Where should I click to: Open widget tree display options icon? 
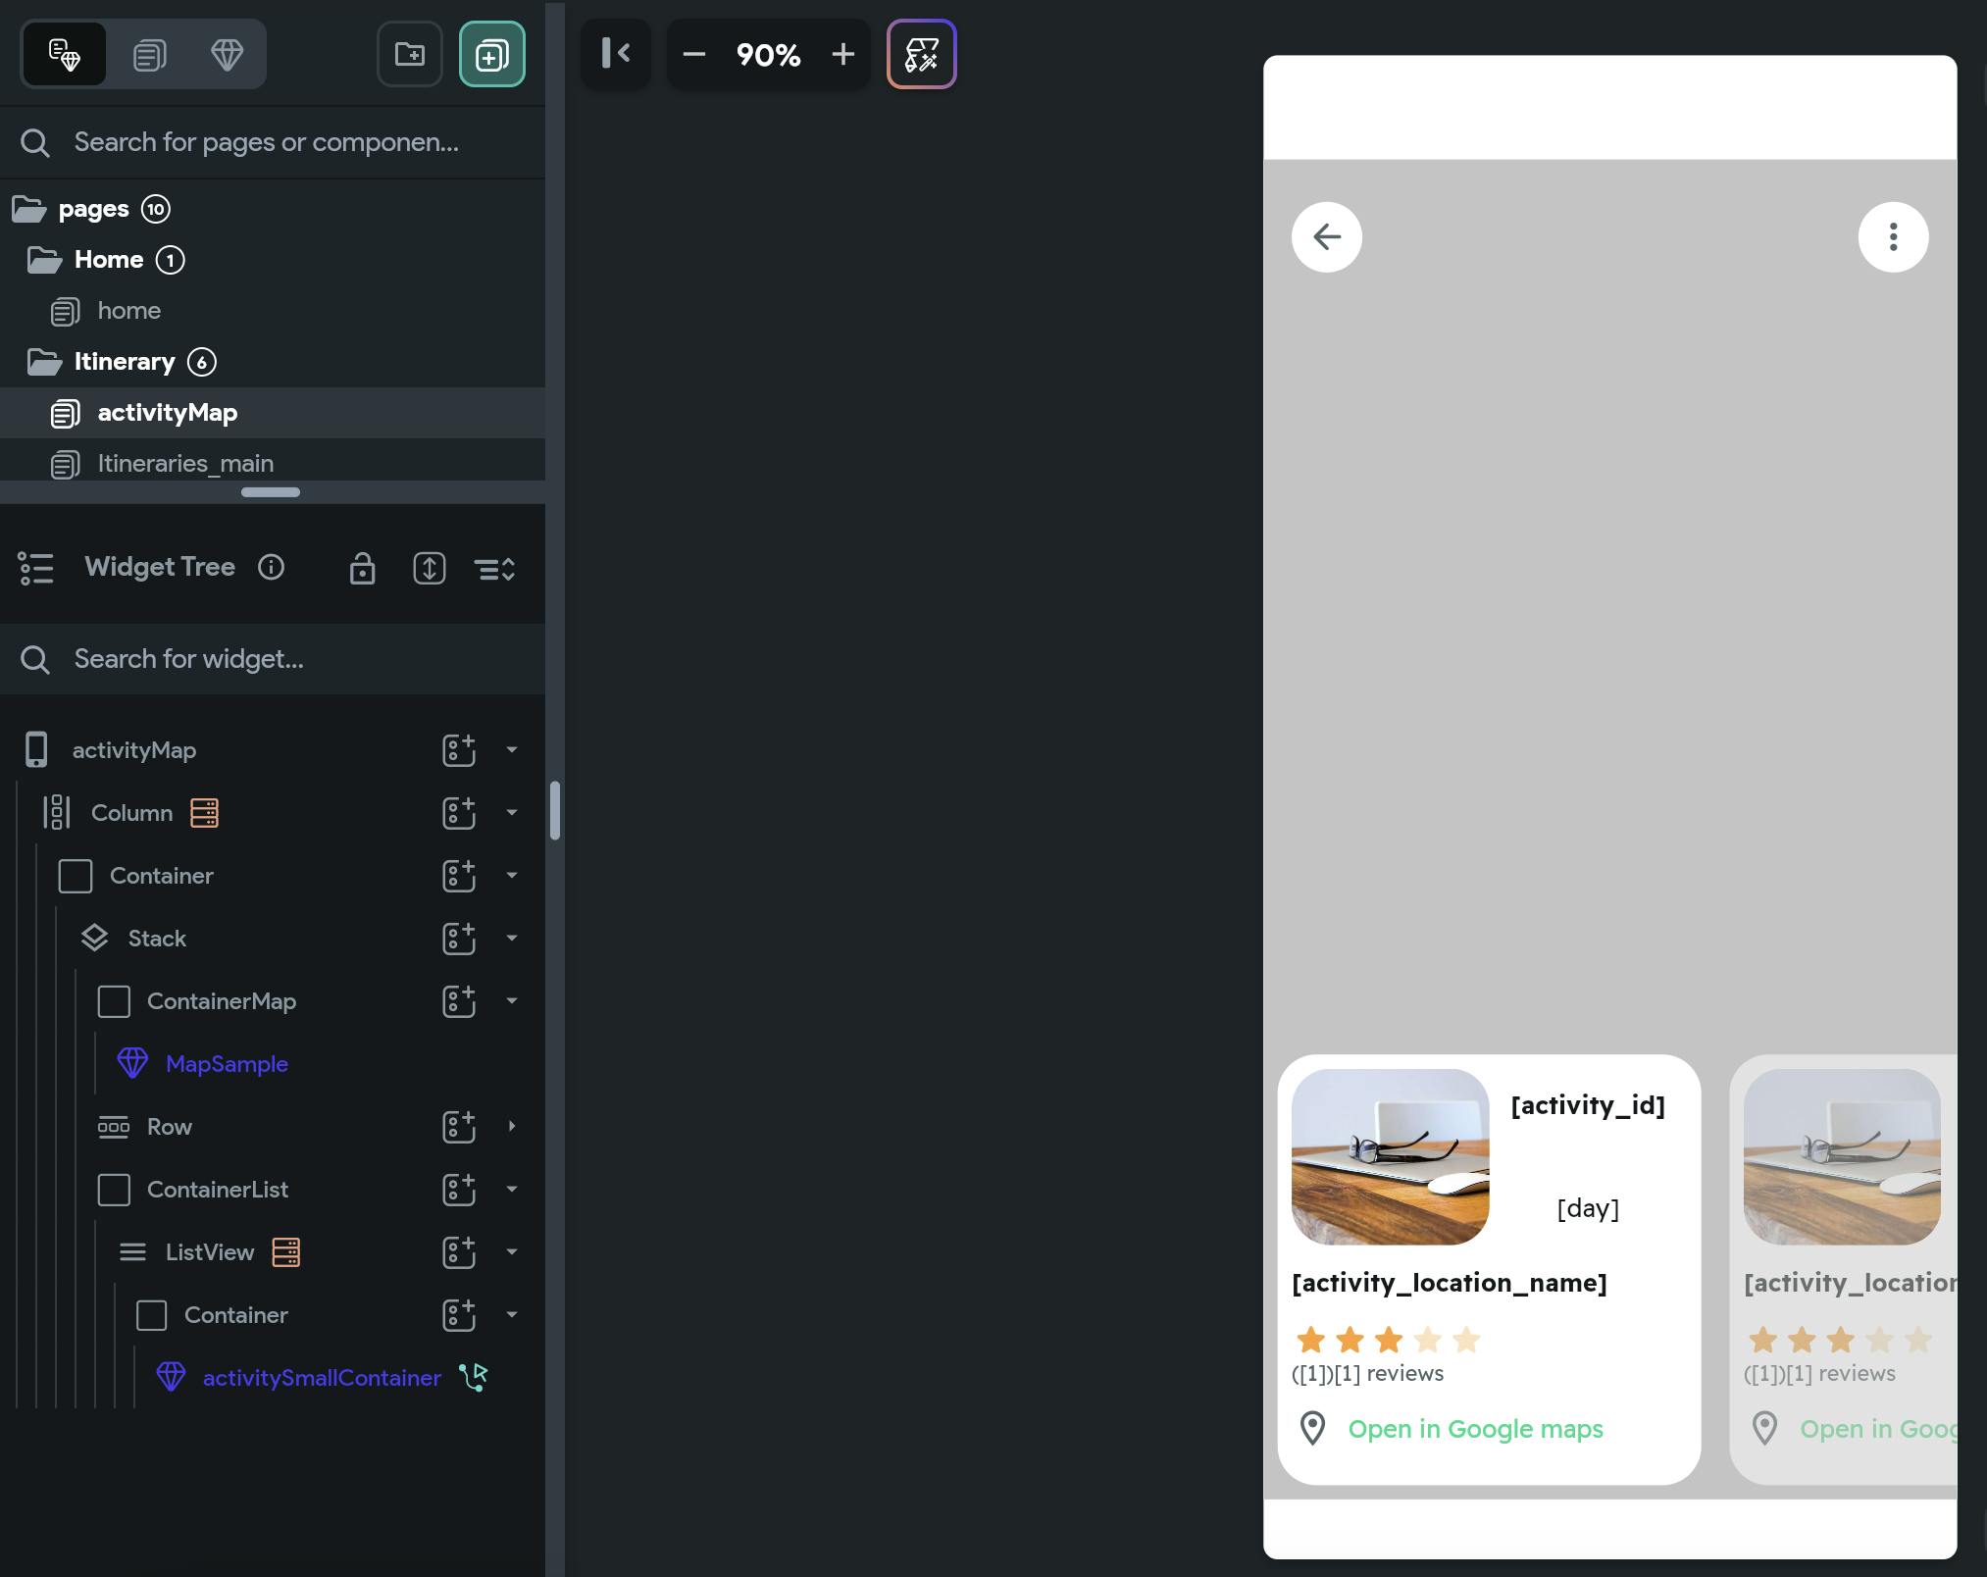click(x=494, y=569)
